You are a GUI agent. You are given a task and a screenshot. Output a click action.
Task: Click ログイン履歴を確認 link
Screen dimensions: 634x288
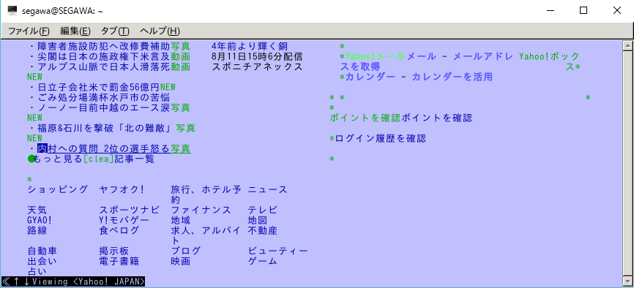coord(381,139)
